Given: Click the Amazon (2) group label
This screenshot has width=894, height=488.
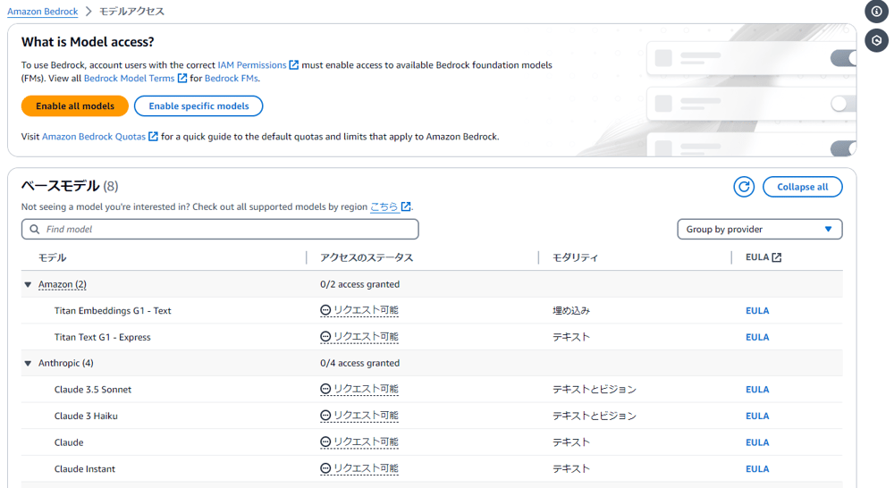Looking at the screenshot, I should click(63, 284).
